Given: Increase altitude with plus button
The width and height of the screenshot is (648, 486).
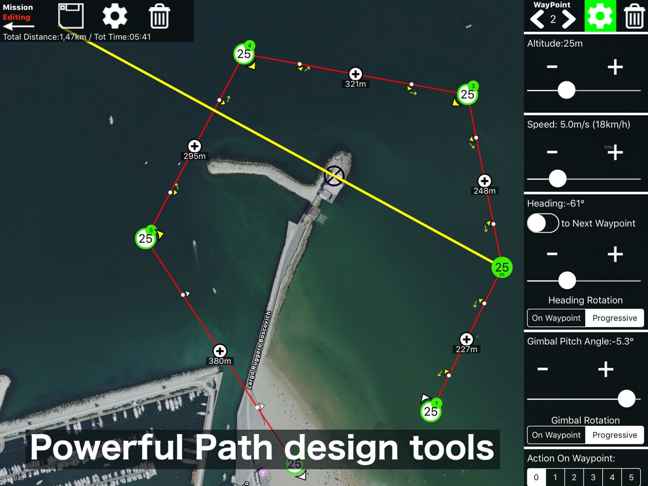Looking at the screenshot, I should coord(615,67).
